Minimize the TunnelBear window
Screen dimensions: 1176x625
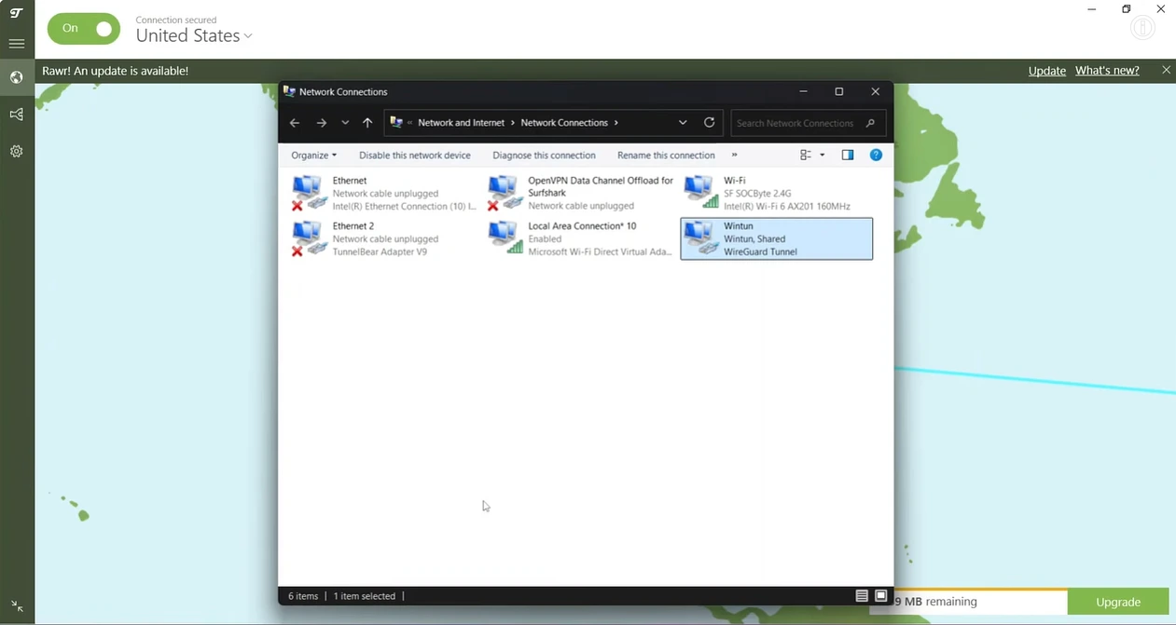pos(1092,8)
